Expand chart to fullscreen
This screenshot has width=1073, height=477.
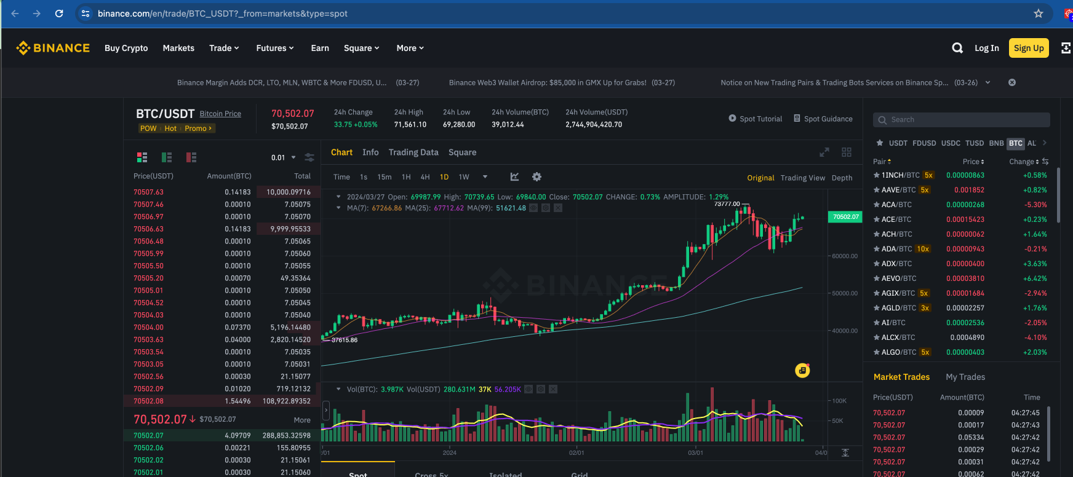824,152
